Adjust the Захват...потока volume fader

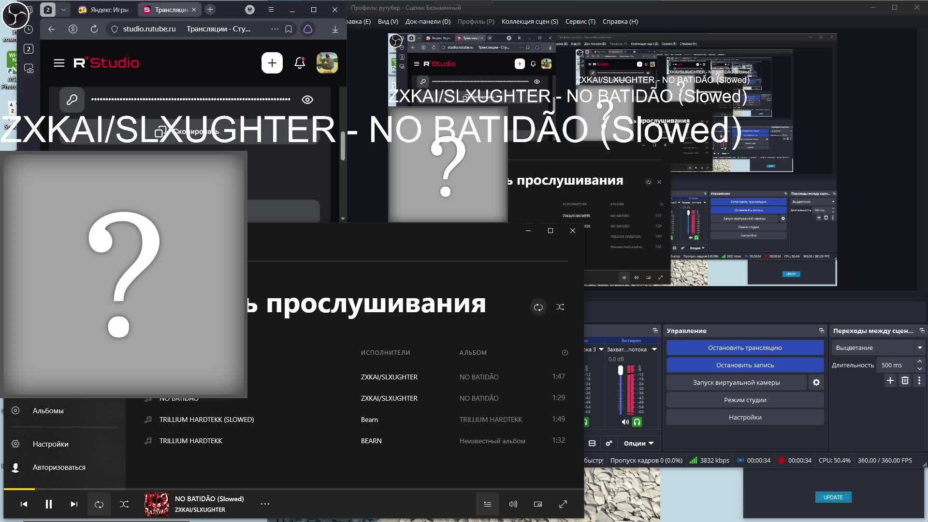coord(621,370)
